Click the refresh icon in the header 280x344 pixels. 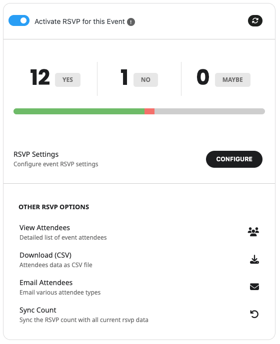[x=255, y=20]
